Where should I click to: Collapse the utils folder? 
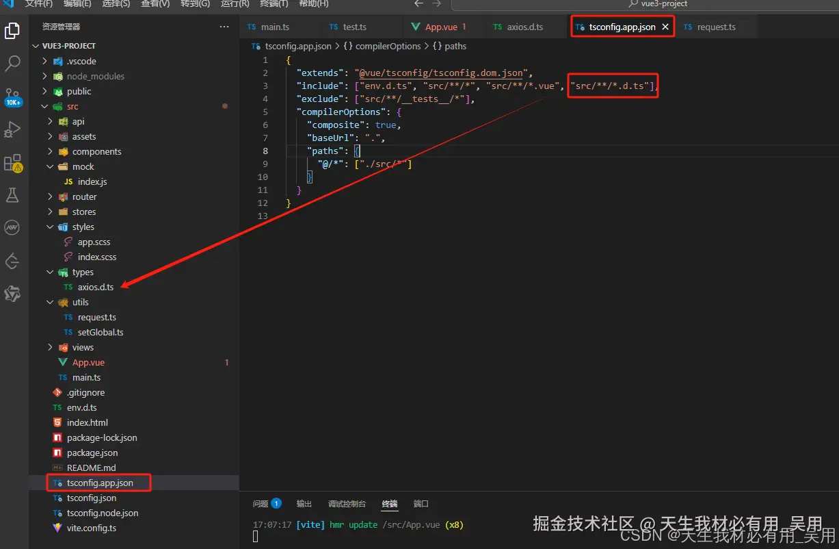coord(134,302)
